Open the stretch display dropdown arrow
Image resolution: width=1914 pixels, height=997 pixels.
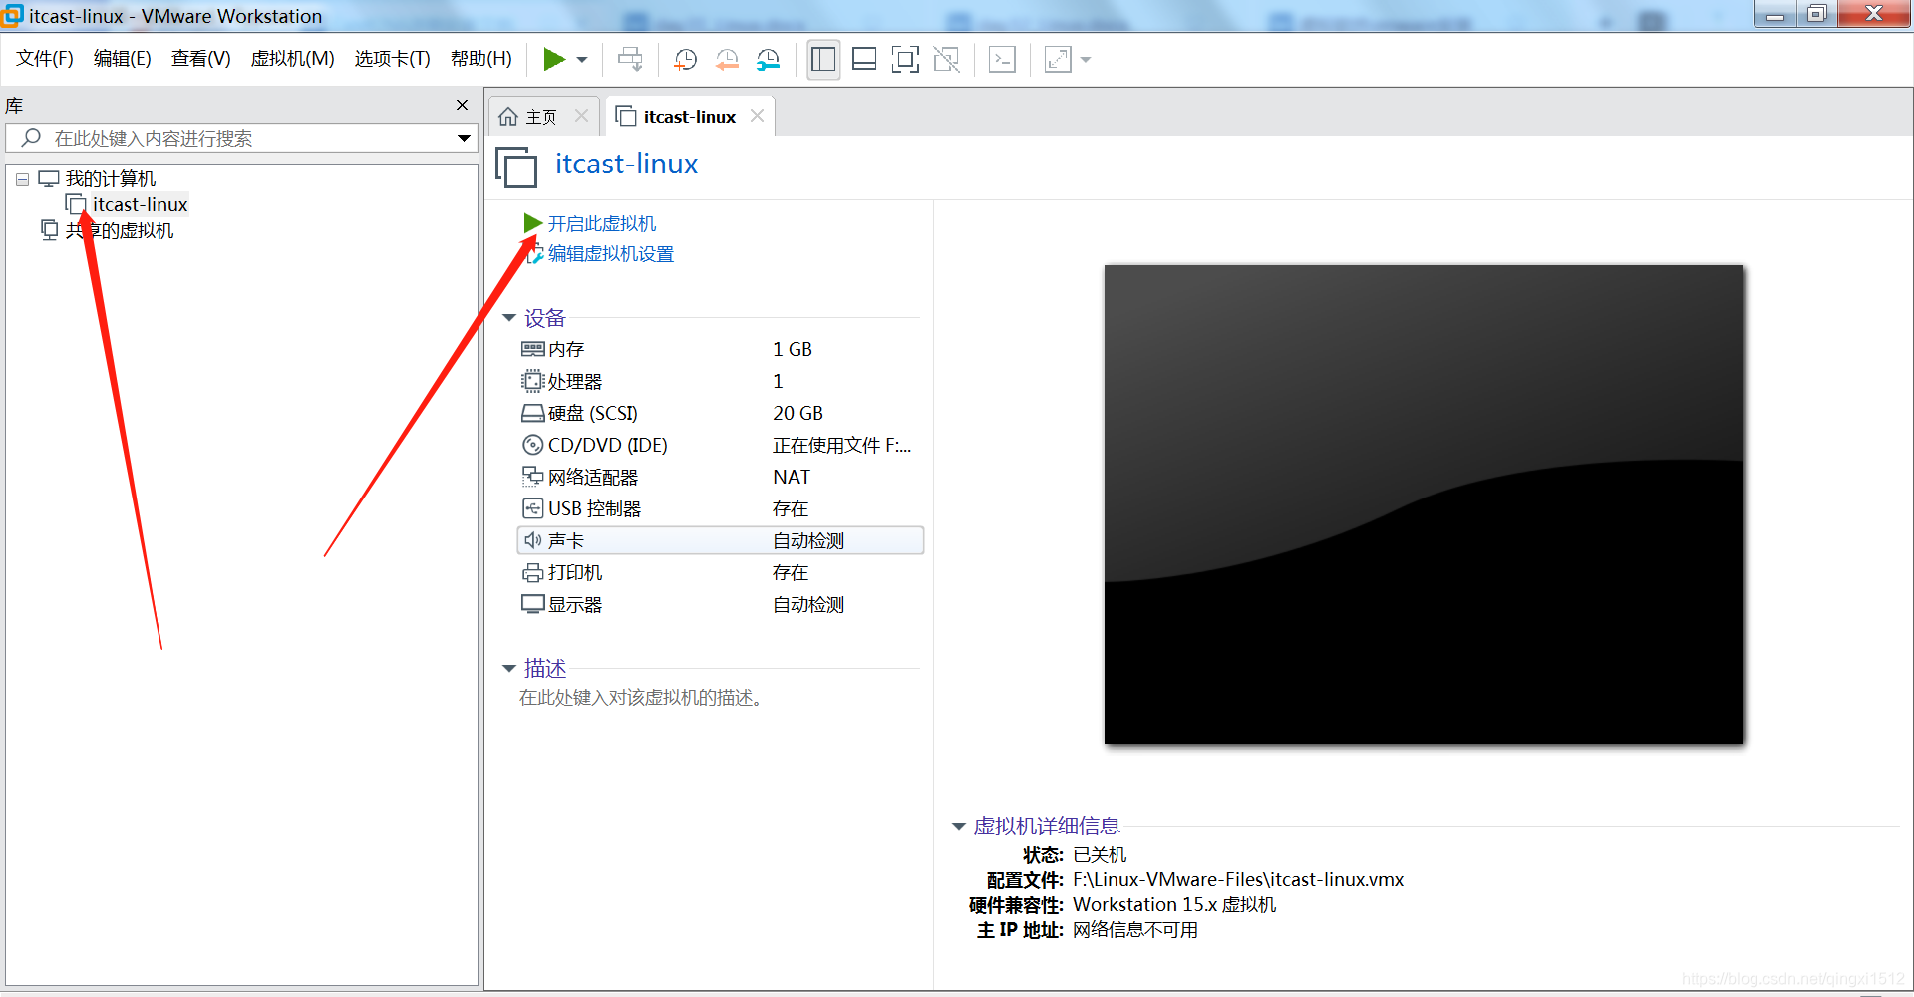[1086, 60]
